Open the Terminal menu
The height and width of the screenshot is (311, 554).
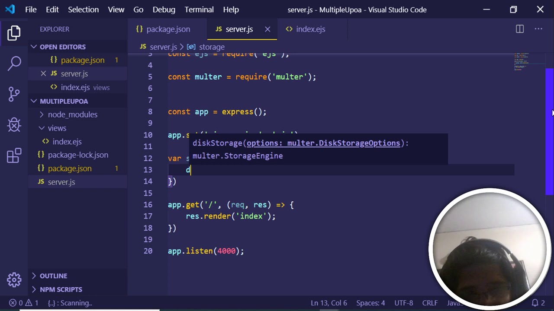tap(199, 10)
